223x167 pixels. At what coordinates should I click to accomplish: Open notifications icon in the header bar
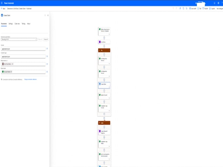[x=214, y=3]
